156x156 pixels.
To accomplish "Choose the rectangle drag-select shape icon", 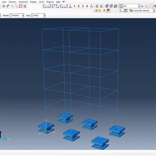I will point(151,6).
